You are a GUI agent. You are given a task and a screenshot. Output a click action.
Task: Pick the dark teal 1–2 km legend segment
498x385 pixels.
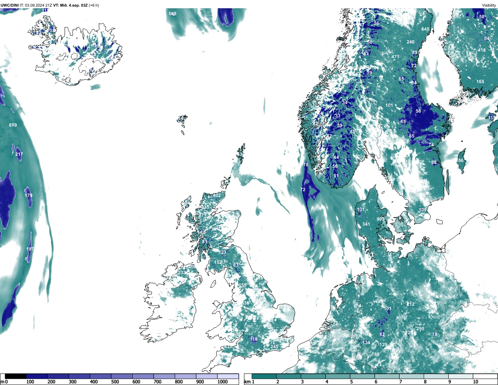tap(264, 376)
